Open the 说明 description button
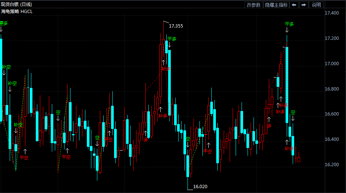 316,5
